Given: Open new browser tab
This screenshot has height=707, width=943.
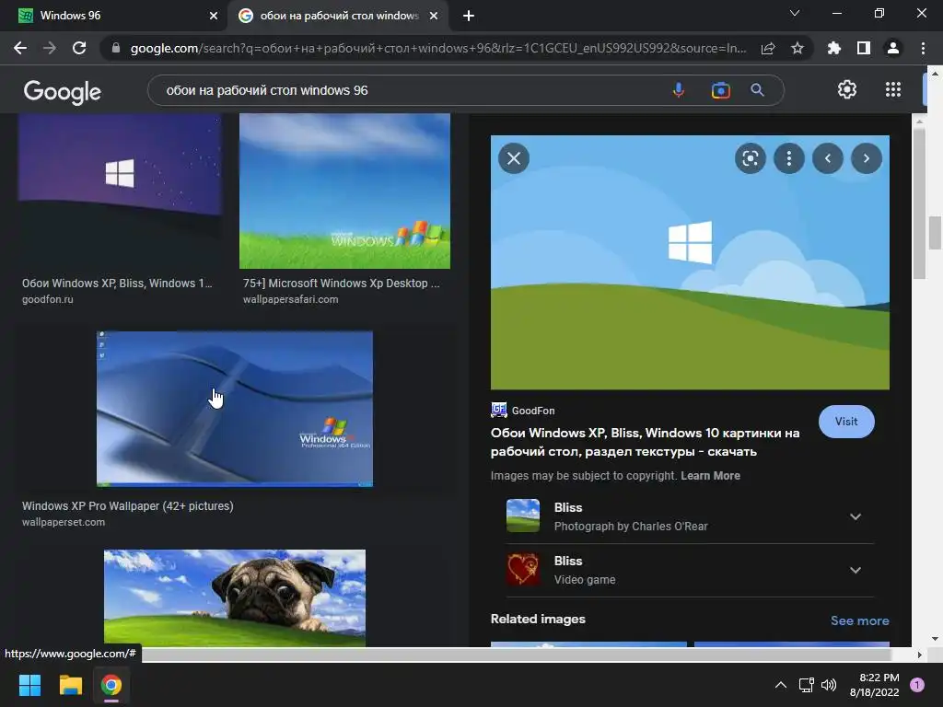Looking at the screenshot, I should (x=469, y=16).
